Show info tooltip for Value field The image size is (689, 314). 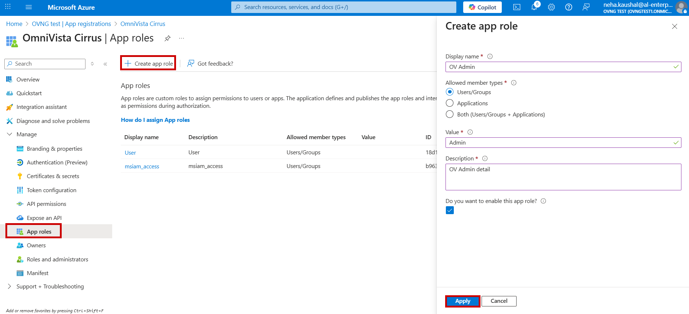click(470, 132)
